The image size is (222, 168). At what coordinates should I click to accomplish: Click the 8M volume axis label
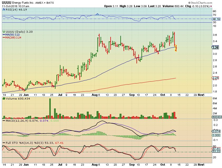(x=215, y=98)
